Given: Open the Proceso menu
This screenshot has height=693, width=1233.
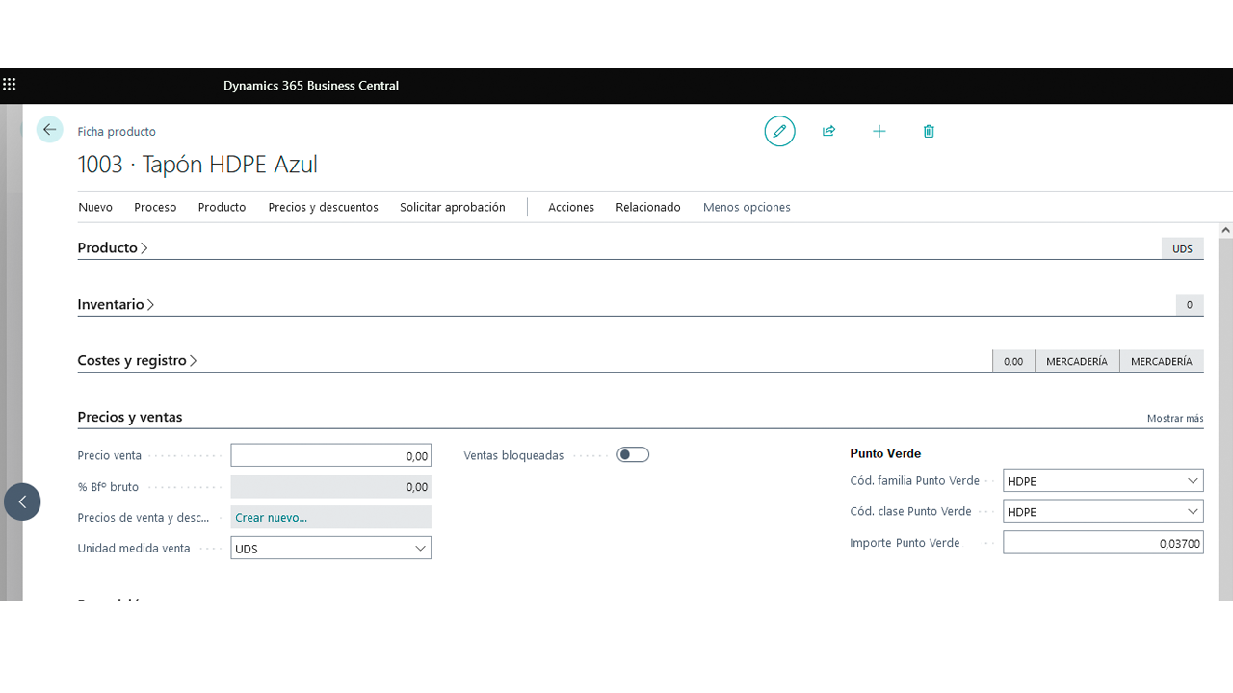Looking at the screenshot, I should point(155,207).
